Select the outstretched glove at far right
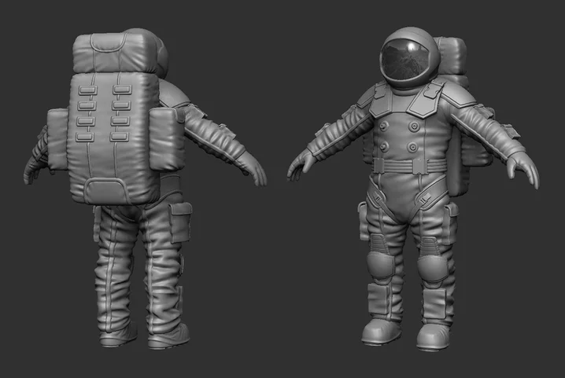565x378 pixels. click(x=523, y=170)
